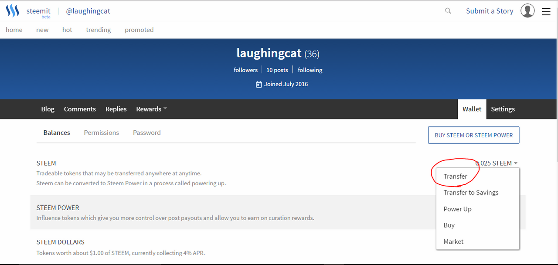558x265 pixels.
Task: Open the Replies tab
Action: coord(116,109)
